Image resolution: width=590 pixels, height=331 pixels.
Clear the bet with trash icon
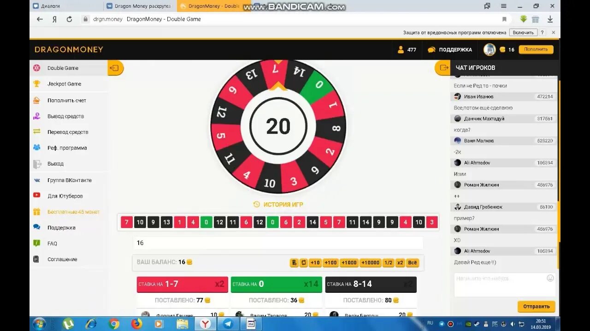click(x=294, y=263)
